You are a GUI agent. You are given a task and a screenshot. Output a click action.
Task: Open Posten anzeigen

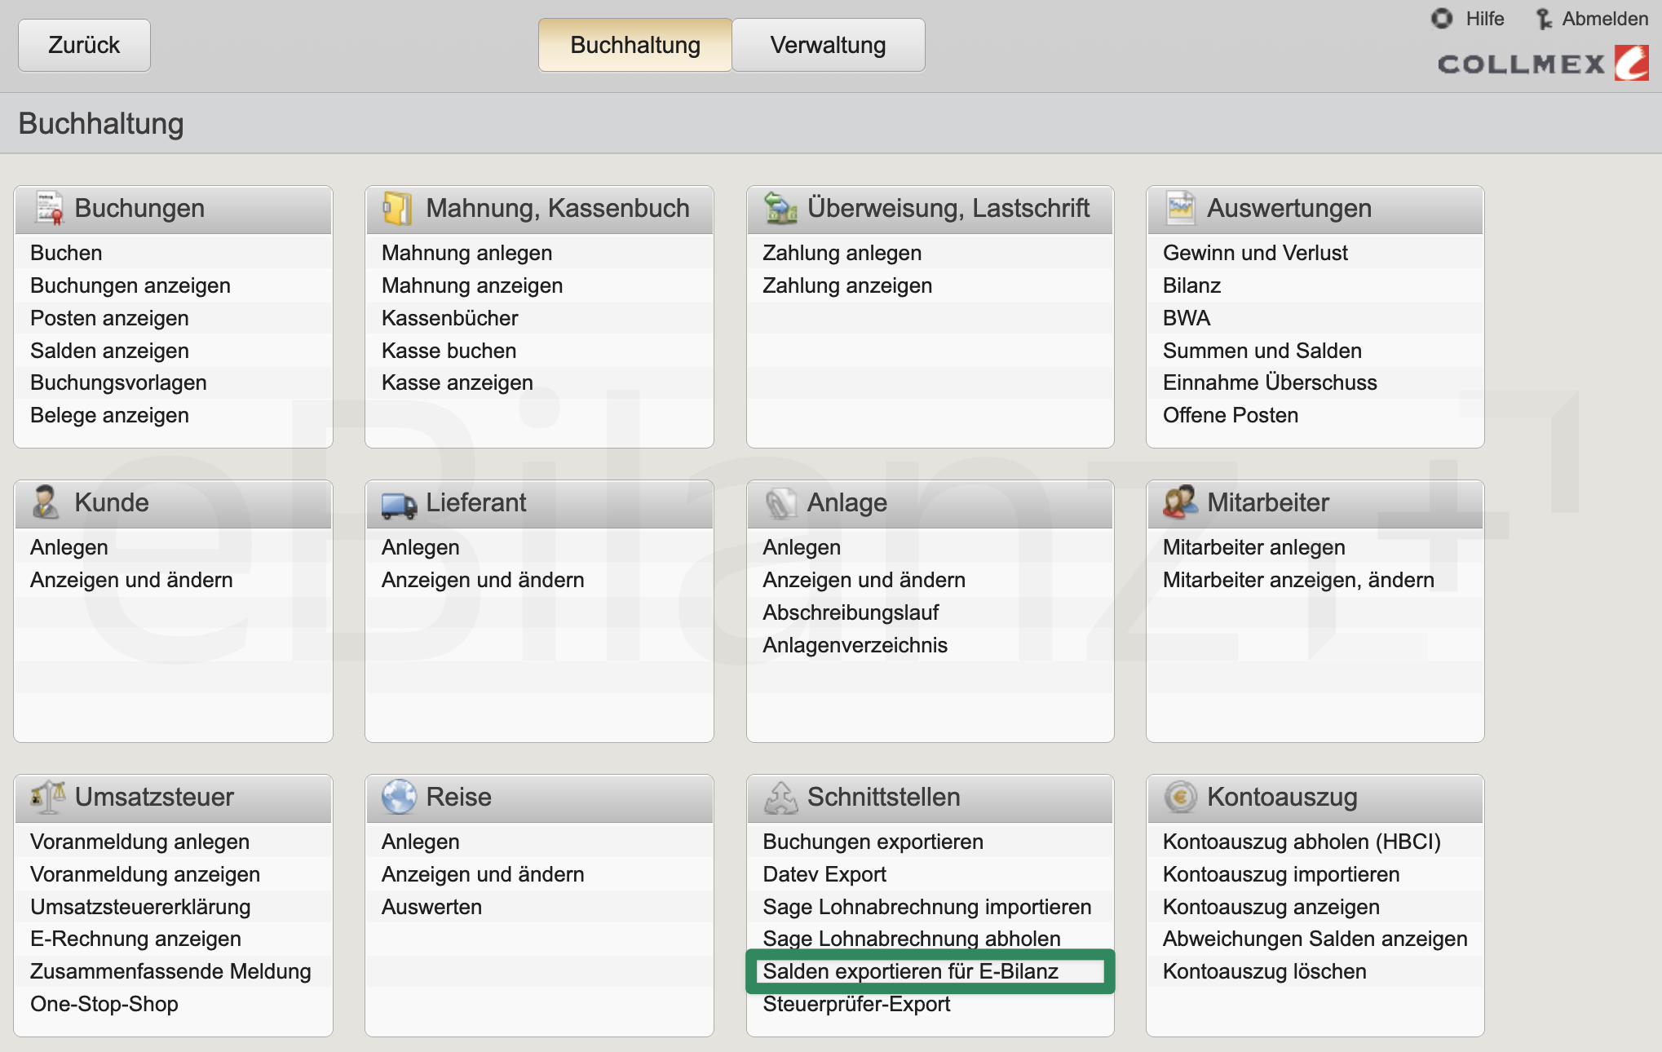click(109, 318)
